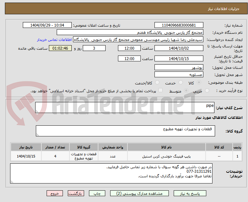
Task: Click item name 'پایپ فیتینگ جوشی کربن استیل'
Action: click(x=167, y=156)
